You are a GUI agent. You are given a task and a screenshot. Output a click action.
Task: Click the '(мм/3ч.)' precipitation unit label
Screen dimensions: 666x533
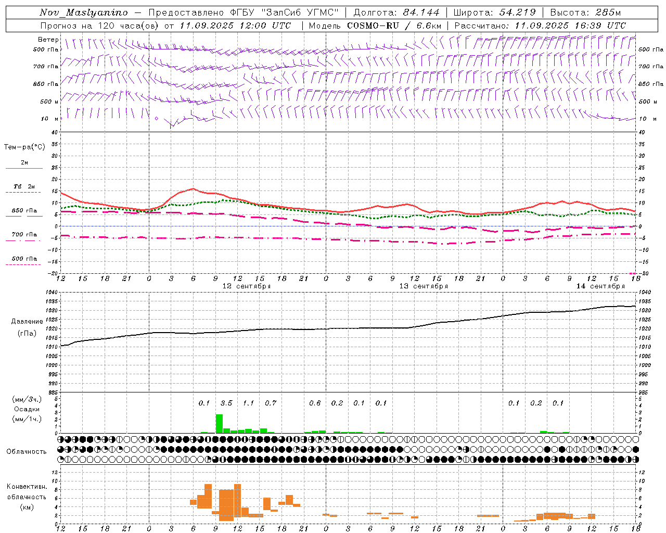(x=27, y=399)
